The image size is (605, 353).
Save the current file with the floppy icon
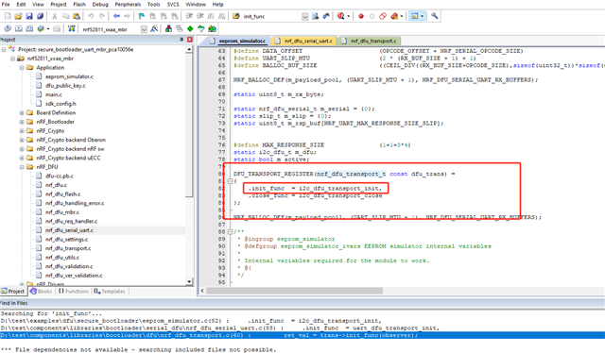tap(29, 16)
